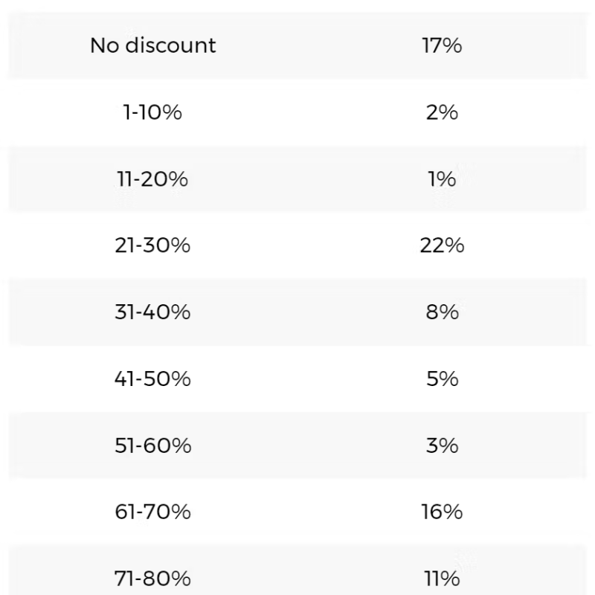Viewport: 595px width, 595px height.
Task: Click the "61-70%" discount range label
Action: (x=153, y=512)
